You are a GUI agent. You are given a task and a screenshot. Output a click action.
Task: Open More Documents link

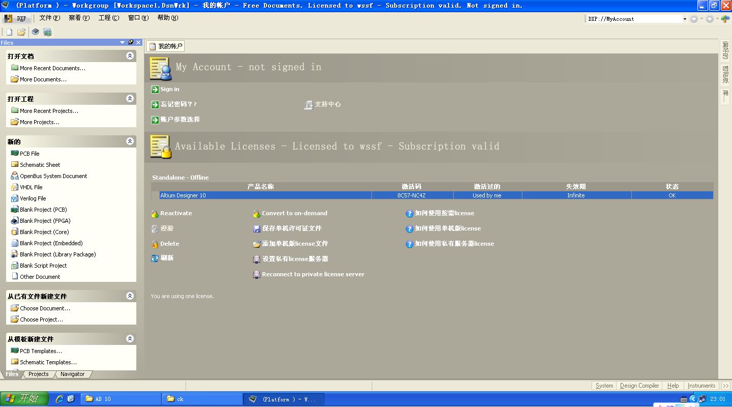[x=43, y=79]
